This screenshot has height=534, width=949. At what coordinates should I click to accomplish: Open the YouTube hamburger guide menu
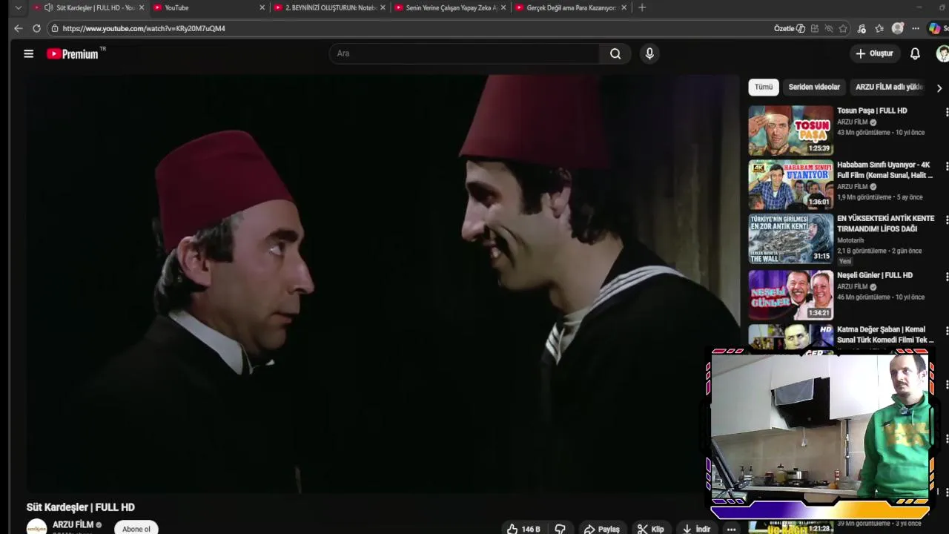(28, 53)
